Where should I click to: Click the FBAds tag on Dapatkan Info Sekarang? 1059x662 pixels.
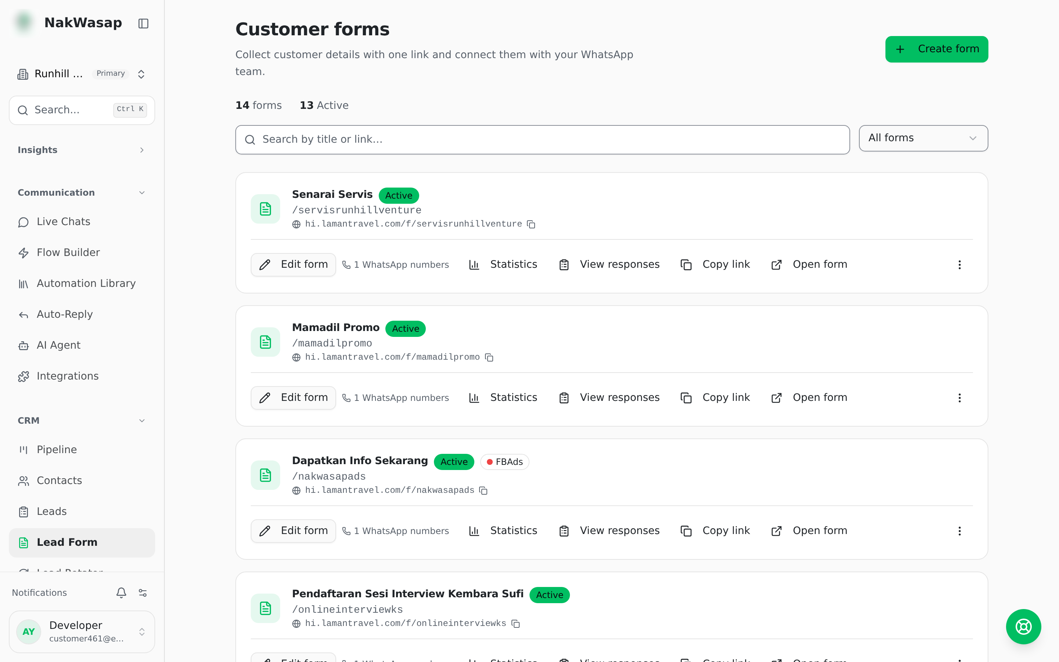pos(504,462)
